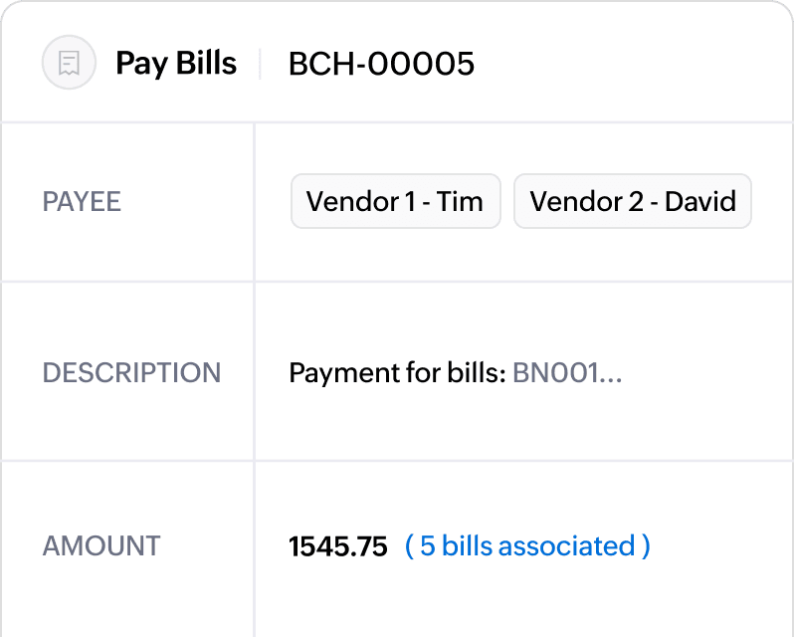794x639 pixels.
Task: Click the gap between the two vendor chips
Action: (x=507, y=202)
